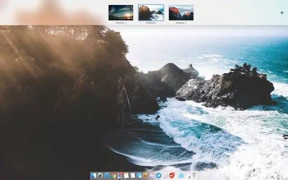The height and width of the screenshot is (180, 288).
Task: Open the blue folder in the dock
Action: (x=181, y=175)
